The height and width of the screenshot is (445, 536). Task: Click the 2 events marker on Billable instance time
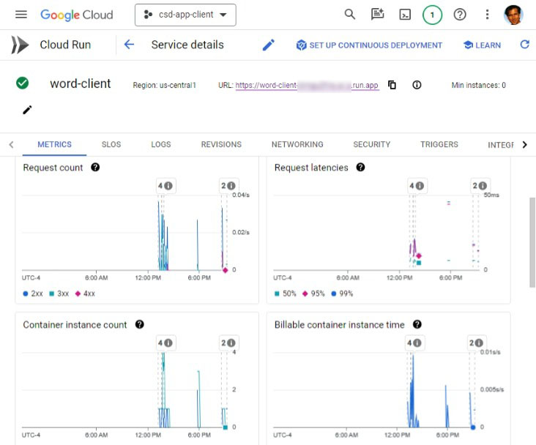tap(477, 343)
